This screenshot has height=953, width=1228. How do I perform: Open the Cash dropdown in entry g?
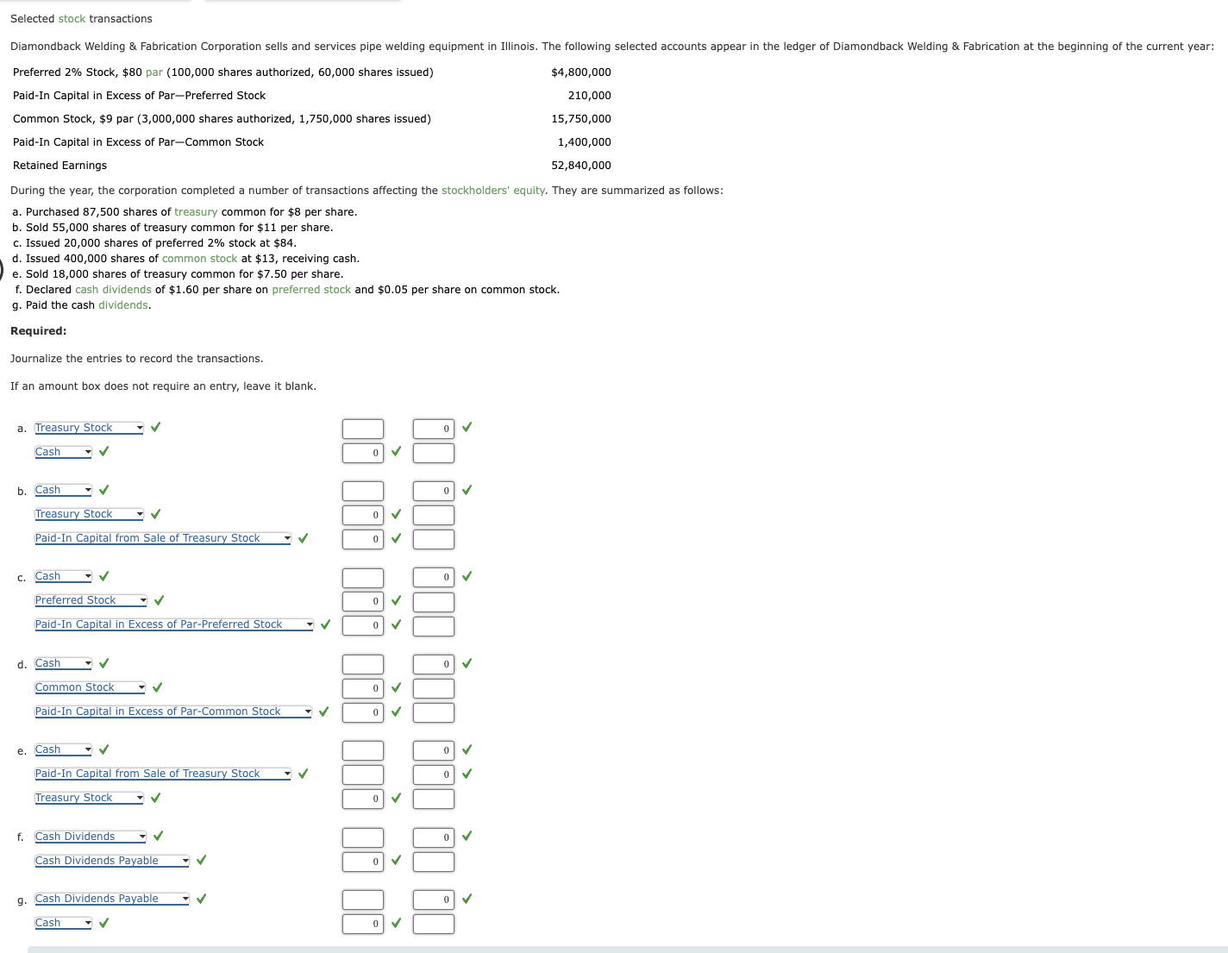click(63, 923)
